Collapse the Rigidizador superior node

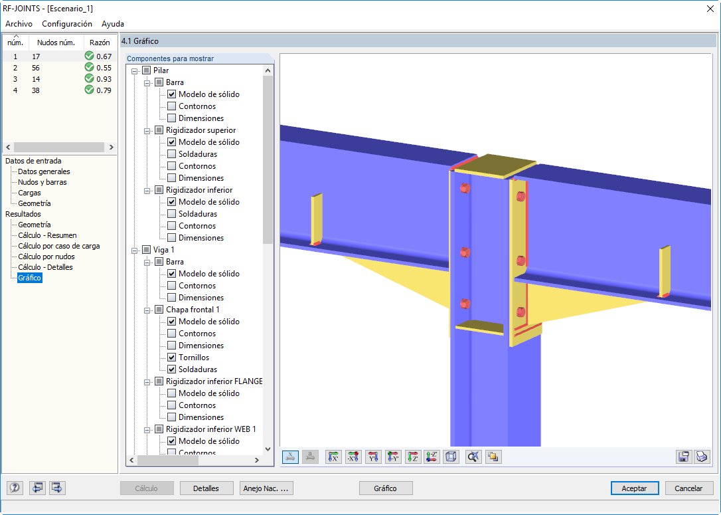pos(147,131)
